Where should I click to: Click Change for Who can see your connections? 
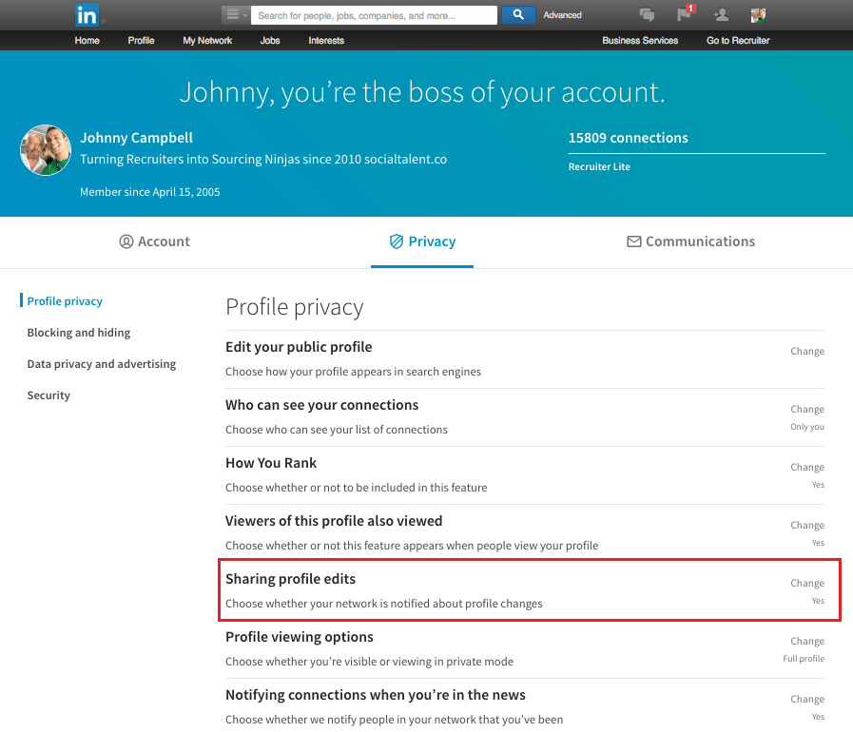(x=807, y=409)
